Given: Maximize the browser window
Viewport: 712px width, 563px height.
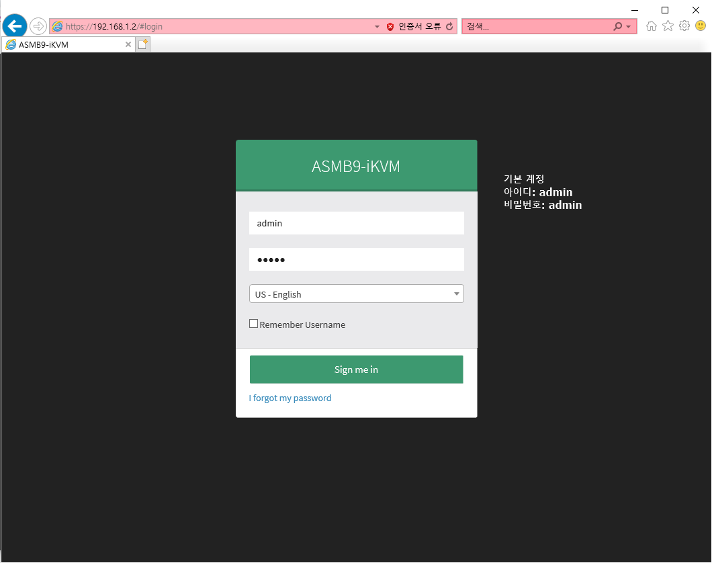Looking at the screenshot, I should click(x=665, y=10).
